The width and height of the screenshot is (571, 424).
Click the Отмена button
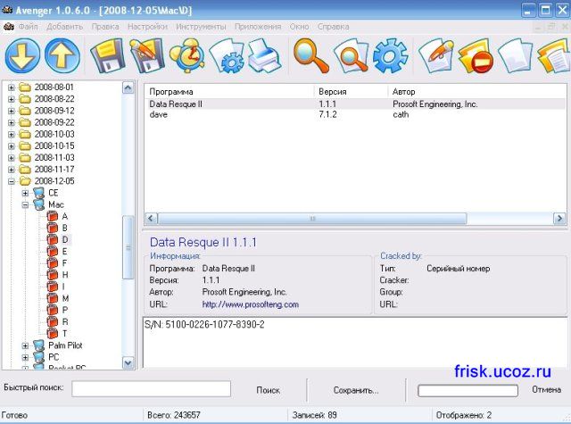[546, 390]
